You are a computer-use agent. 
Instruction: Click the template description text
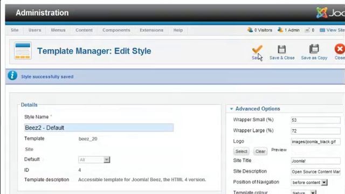142,179
